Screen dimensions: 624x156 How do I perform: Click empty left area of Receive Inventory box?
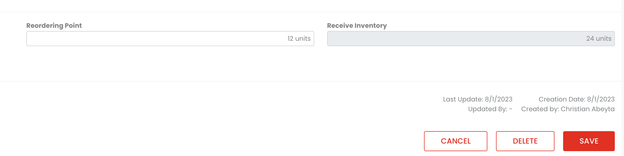click(379, 39)
